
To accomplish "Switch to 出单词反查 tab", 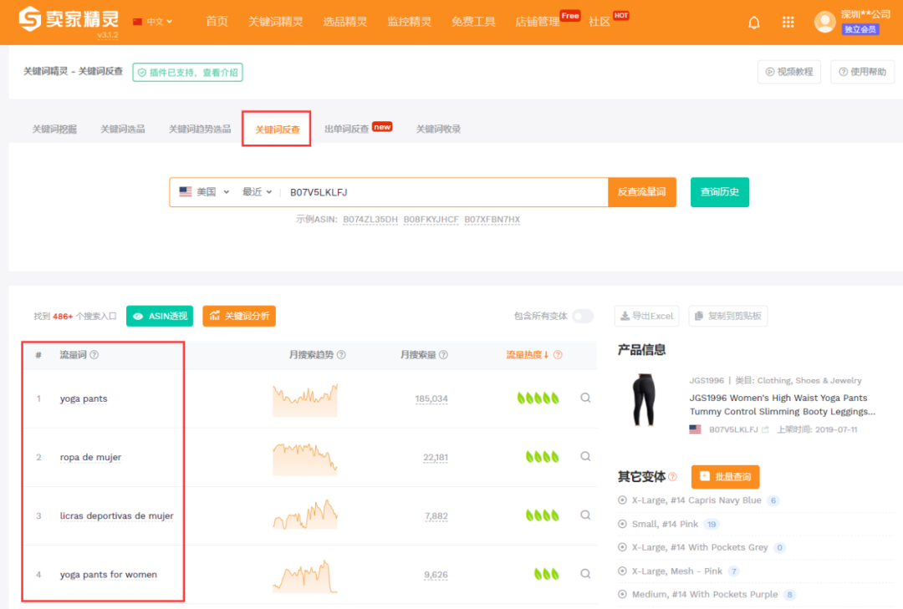I will 347,129.
